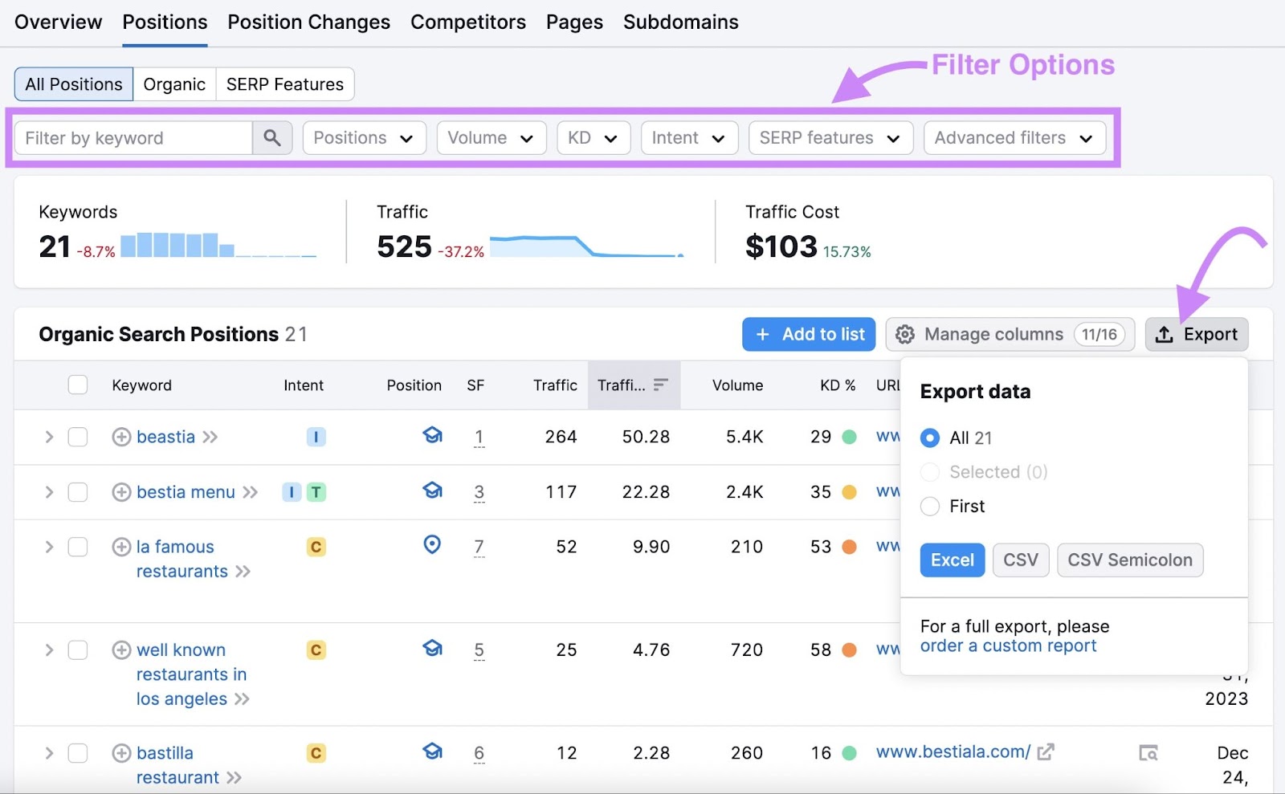1285x794 pixels.
Task: Check the checkbox next to bestia menu
Action: [x=77, y=492]
